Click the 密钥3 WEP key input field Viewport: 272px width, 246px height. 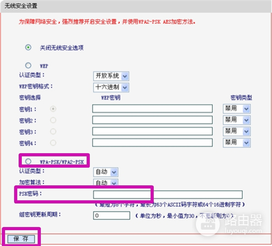click(152, 131)
